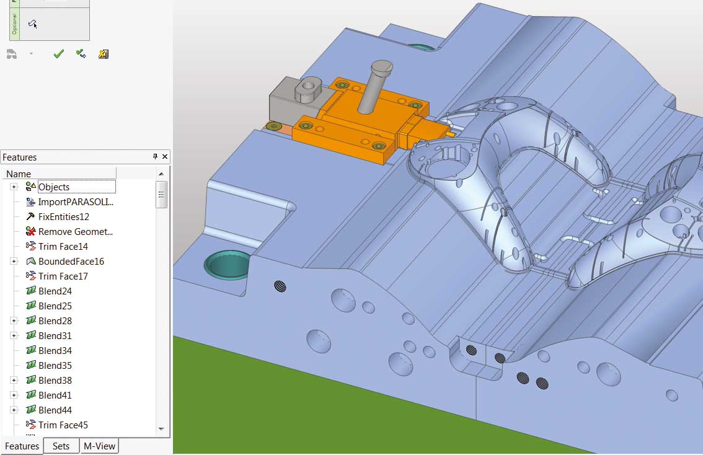Viewport: 703px width, 455px height.
Task: Pin the Features panel with the pushpin
Action: tap(155, 157)
